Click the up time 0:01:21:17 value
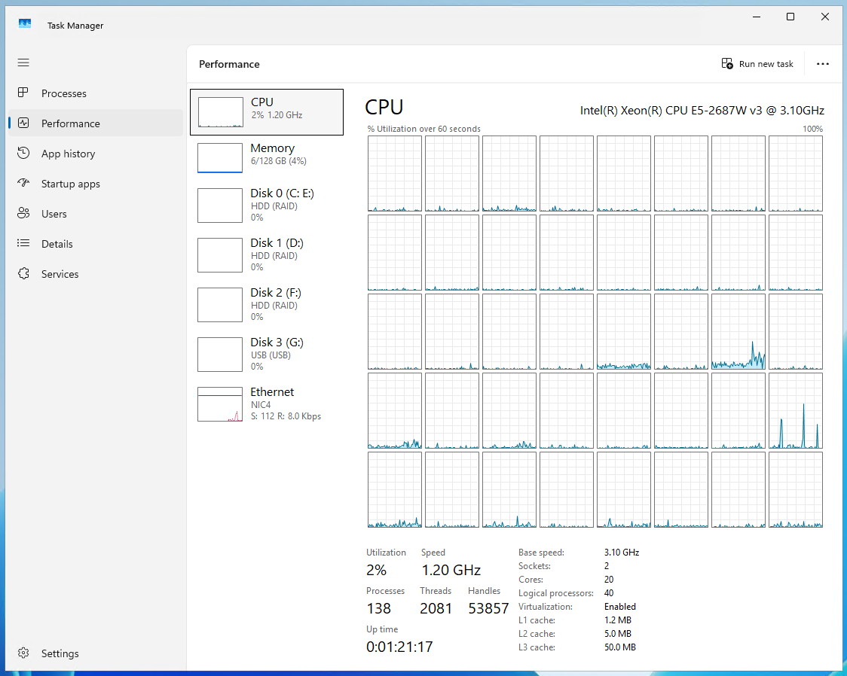847x676 pixels. (399, 647)
